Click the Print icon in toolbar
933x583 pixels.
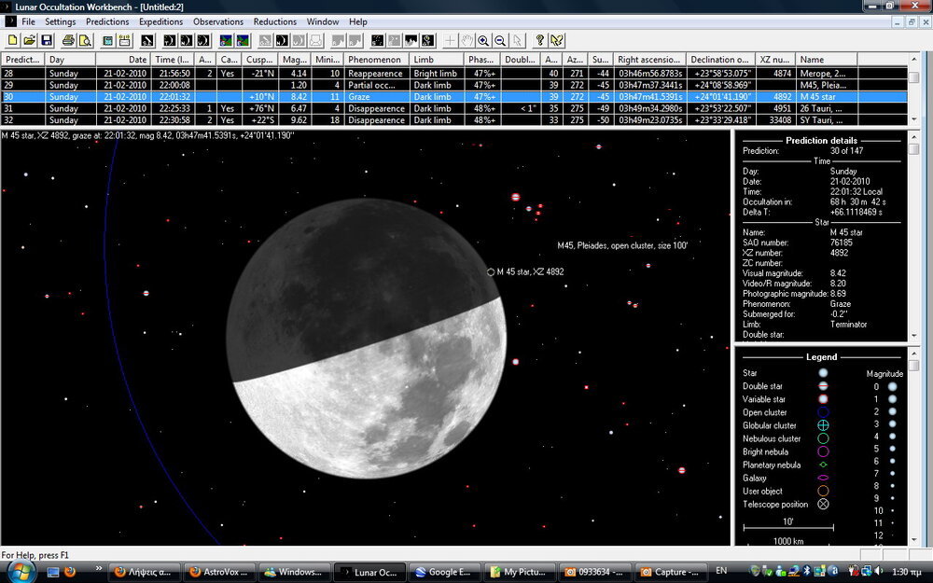pos(68,40)
